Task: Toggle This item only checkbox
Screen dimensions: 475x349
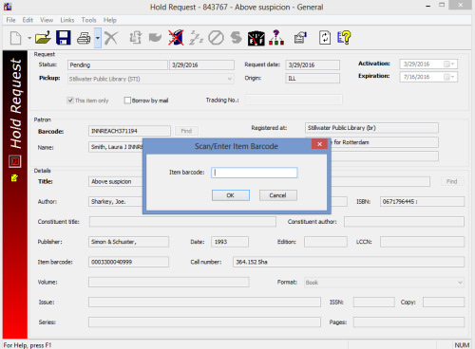Action: click(x=70, y=101)
